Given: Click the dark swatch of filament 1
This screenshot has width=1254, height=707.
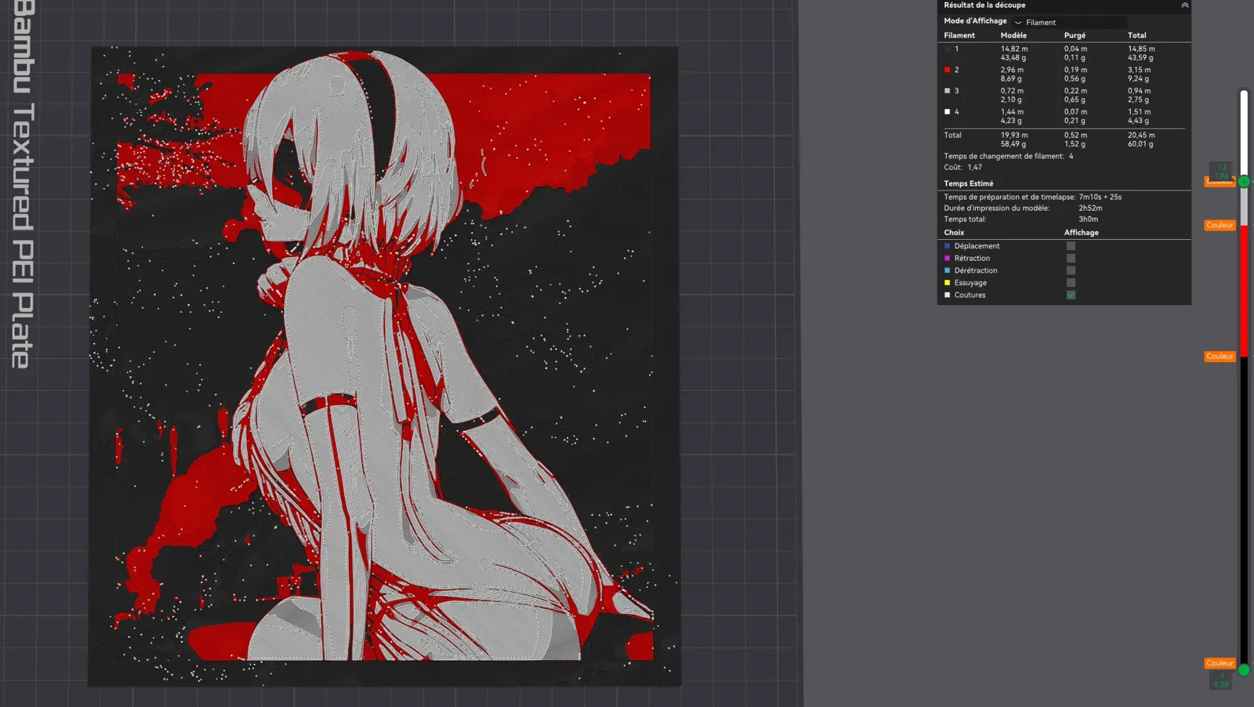Looking at the screenshot, I should (x=947, y=49).
